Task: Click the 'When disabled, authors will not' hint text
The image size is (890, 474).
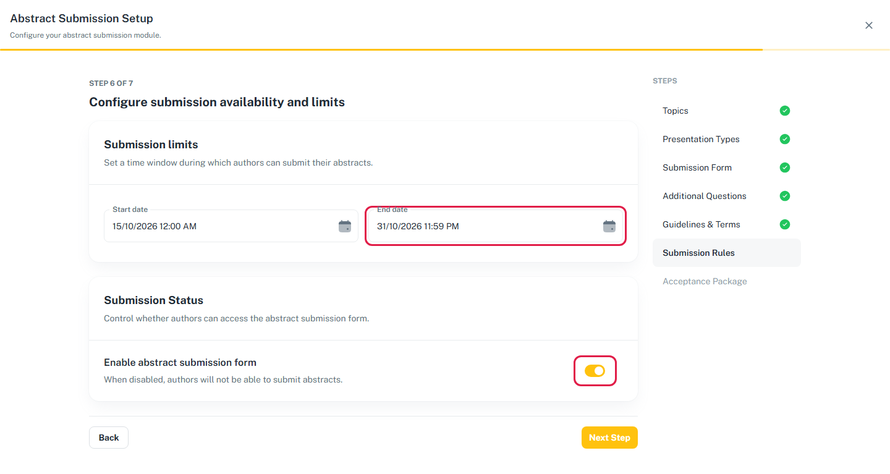Action: click(x=223, y=379)
